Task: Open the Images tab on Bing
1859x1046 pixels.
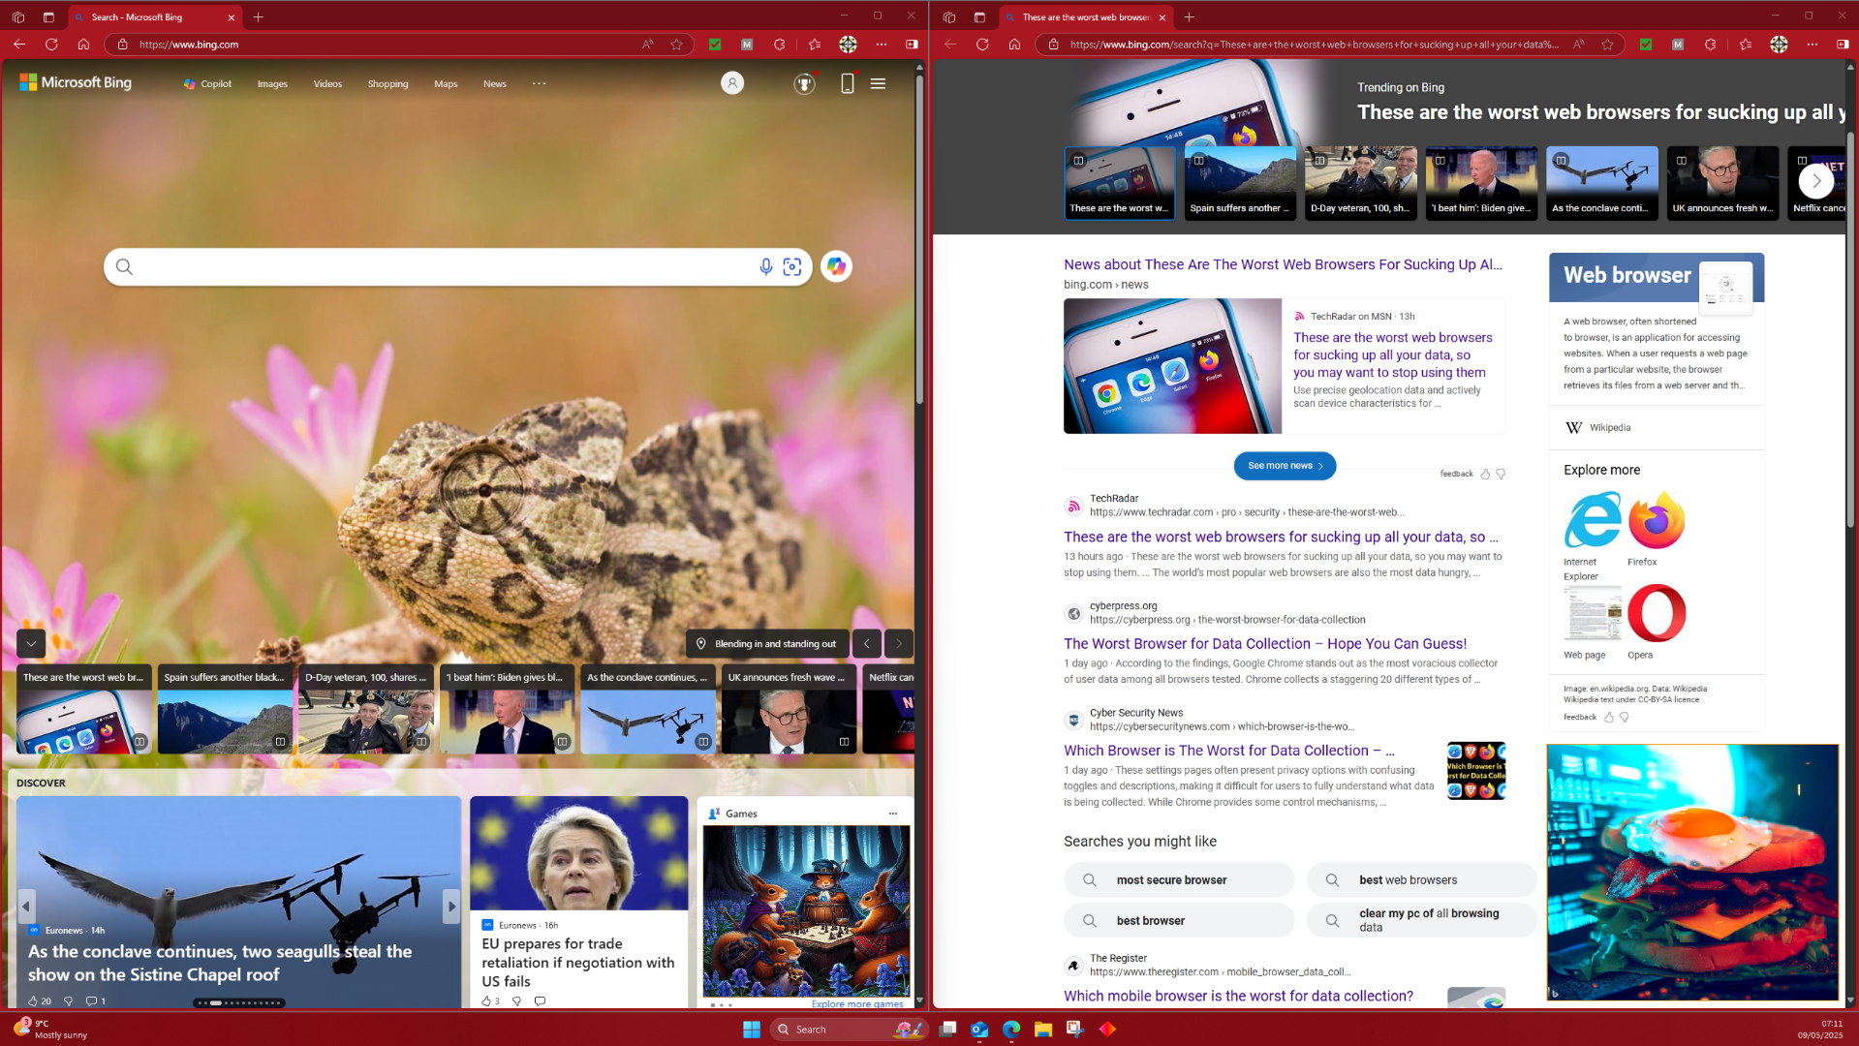Action: [x=272, y=84]
